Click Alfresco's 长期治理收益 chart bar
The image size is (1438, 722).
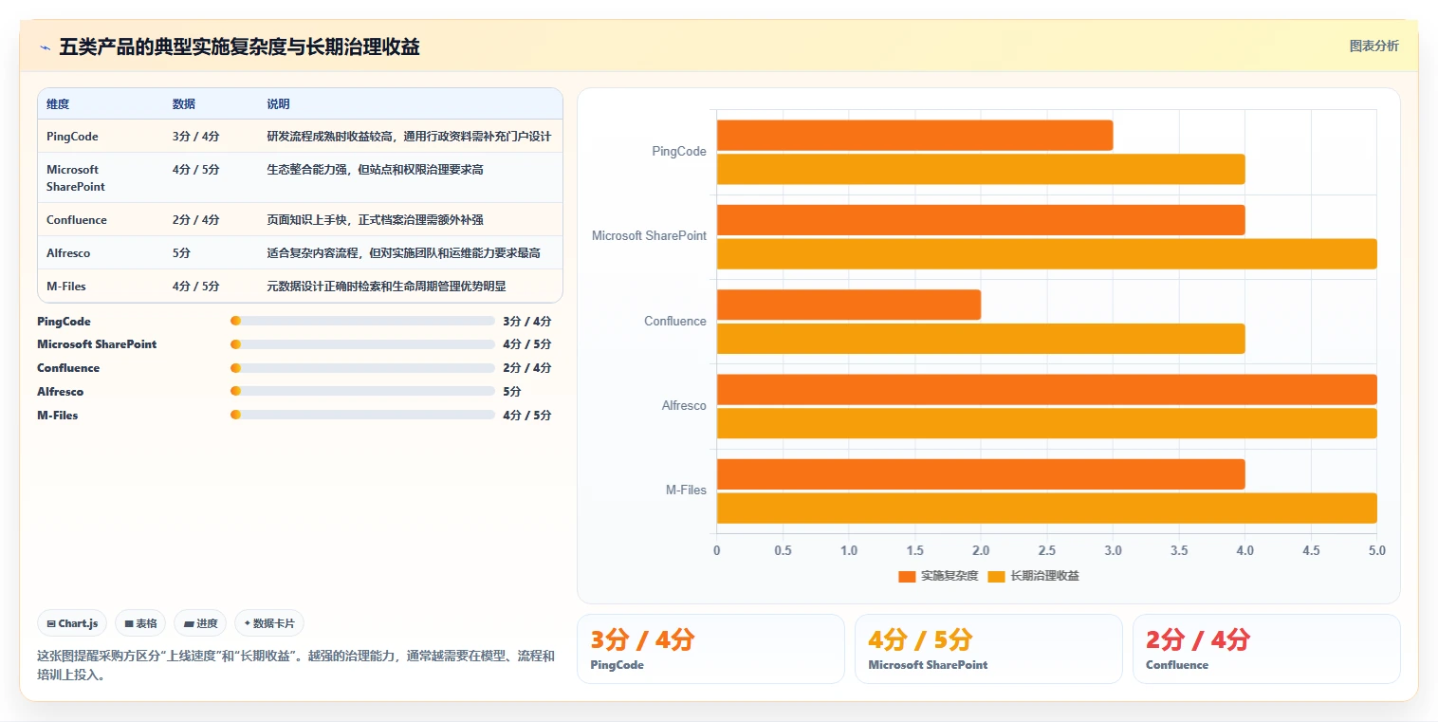(1047, 423)
